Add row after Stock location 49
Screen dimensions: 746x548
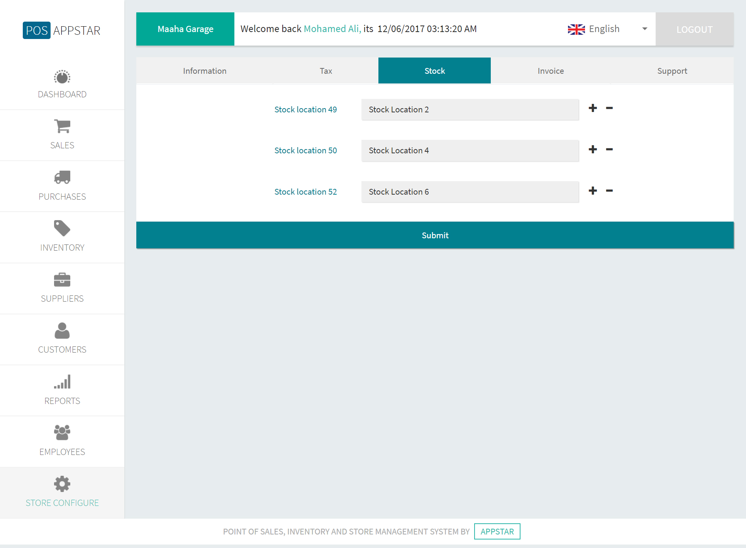593,108
